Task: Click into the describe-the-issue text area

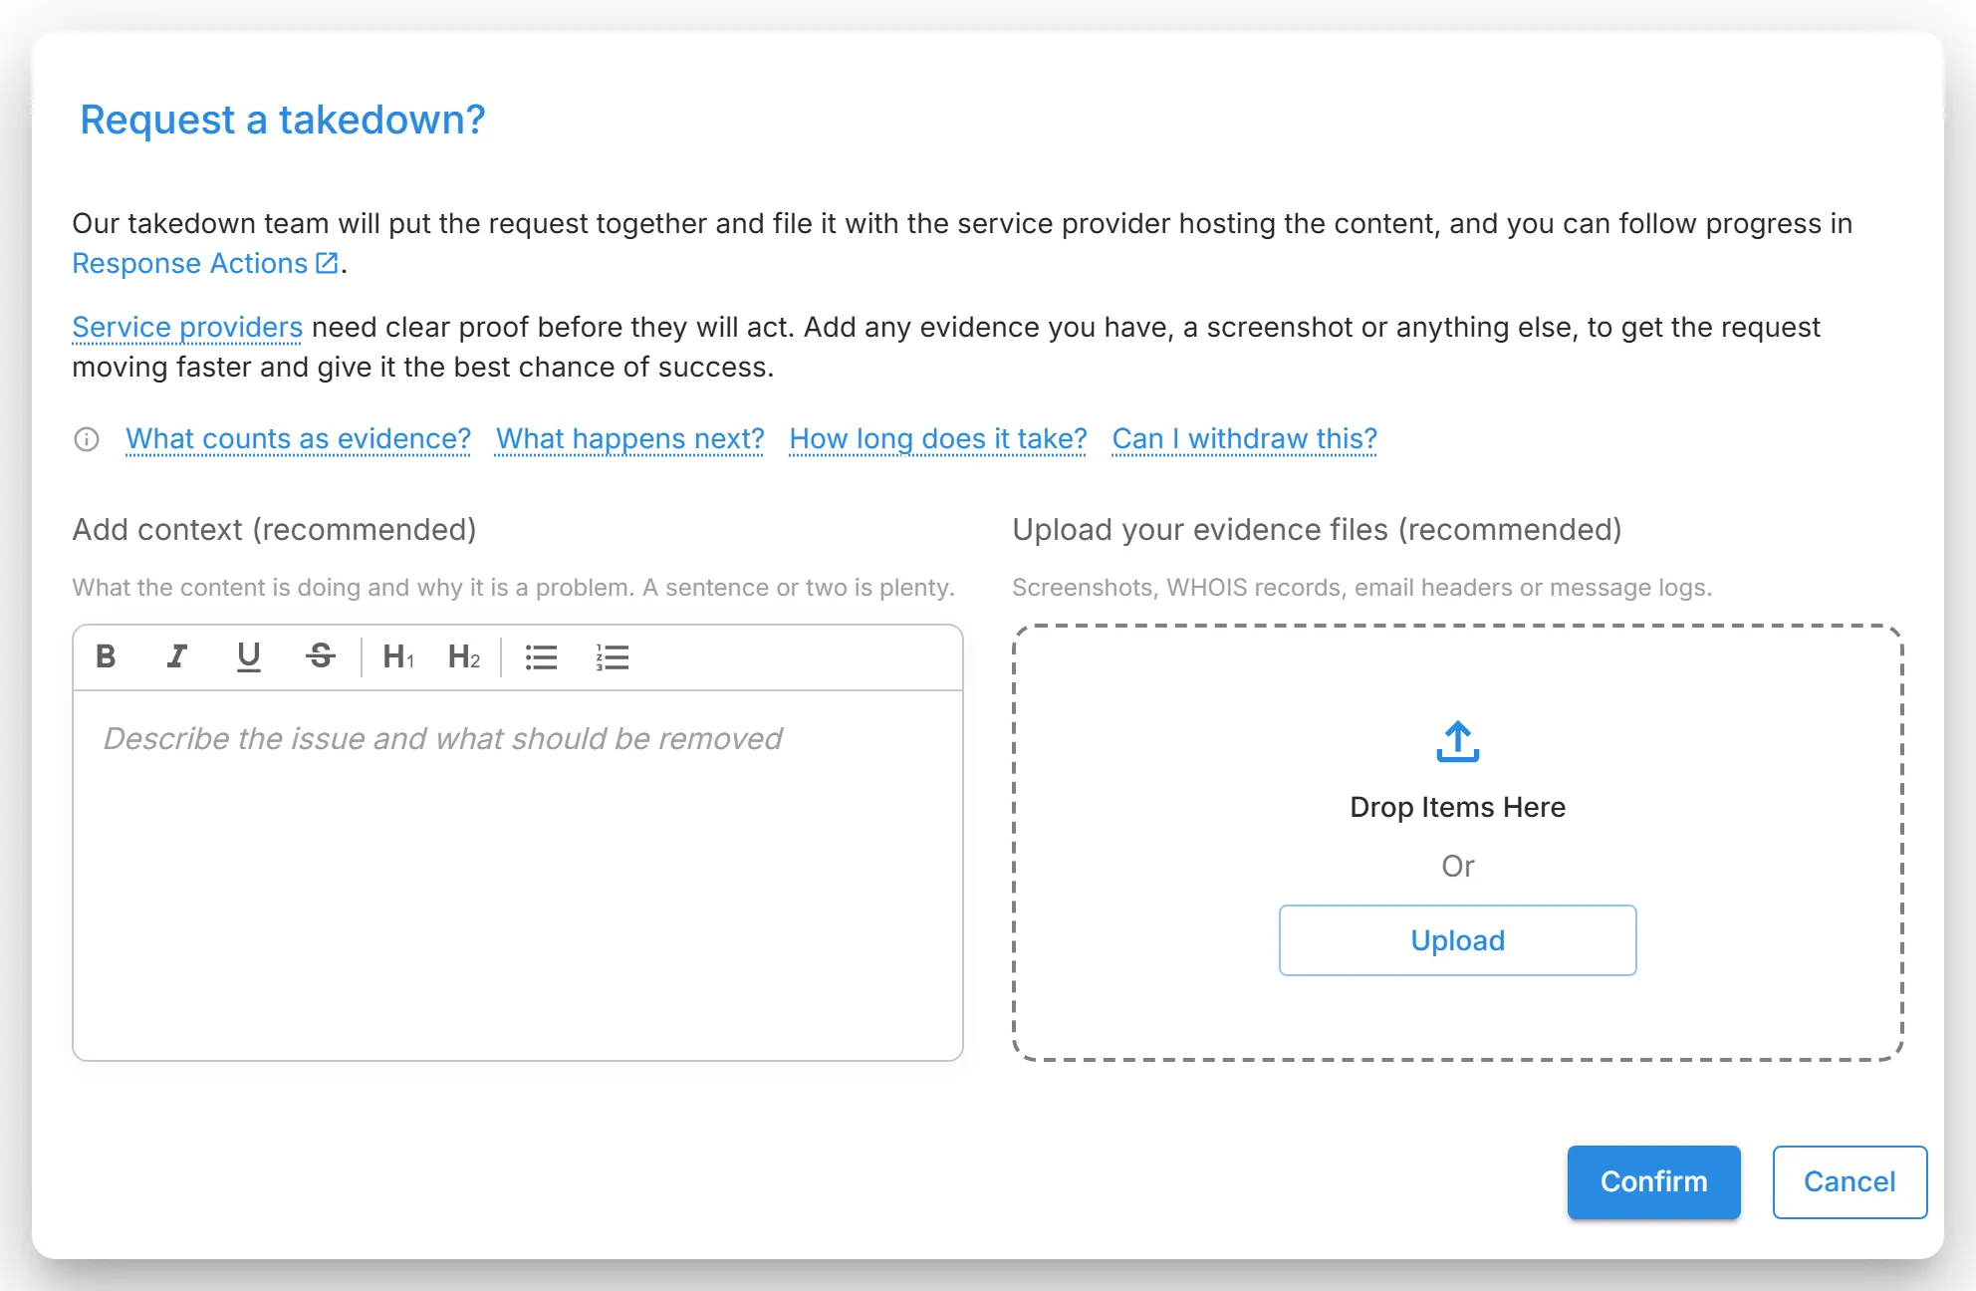Action: pos(518,875)
